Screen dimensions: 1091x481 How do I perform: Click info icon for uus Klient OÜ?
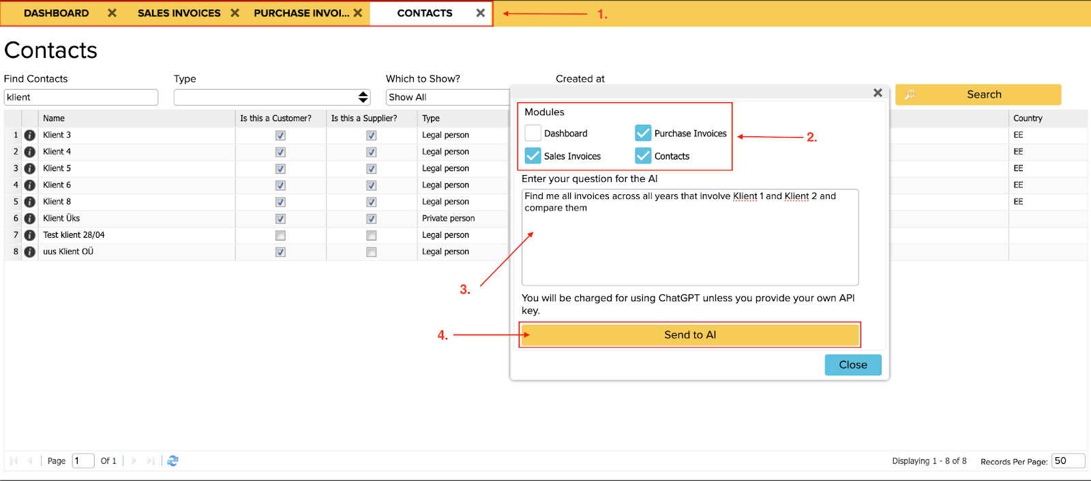point(29,252)
